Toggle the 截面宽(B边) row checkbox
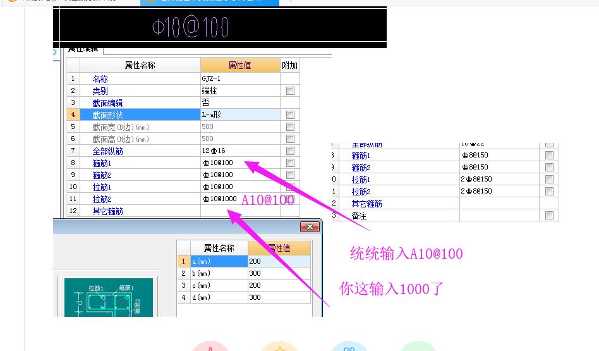Screen dimensions: 599x351 click(290, 126)
